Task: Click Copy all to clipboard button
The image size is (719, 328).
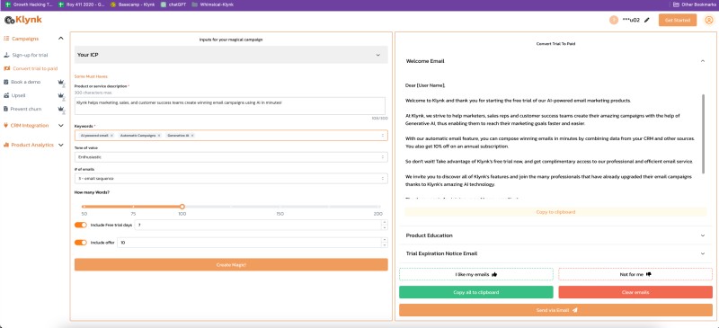Action: tap(476, 292)
